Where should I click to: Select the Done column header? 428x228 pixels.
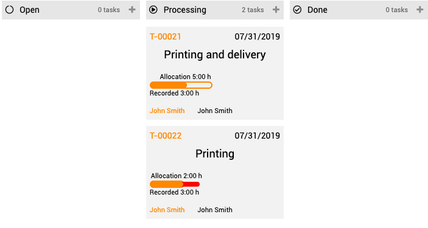pos(359,10)
